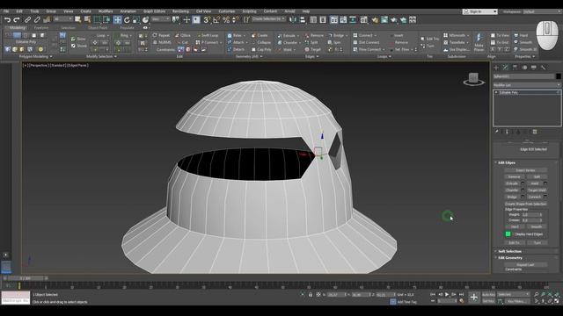Click the Cap Poly ribbon button
The height and width of the screenshot is (316, 563).
(x=260, y=49)
